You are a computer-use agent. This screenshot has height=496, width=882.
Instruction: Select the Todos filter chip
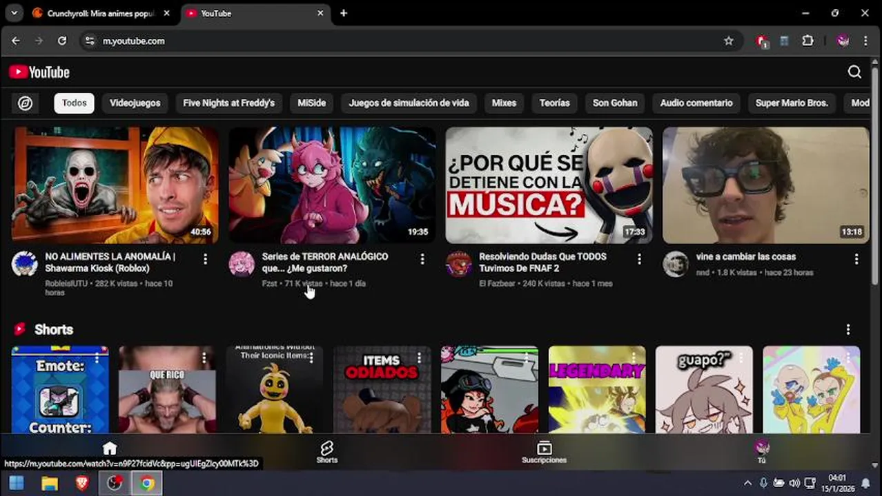75,103
